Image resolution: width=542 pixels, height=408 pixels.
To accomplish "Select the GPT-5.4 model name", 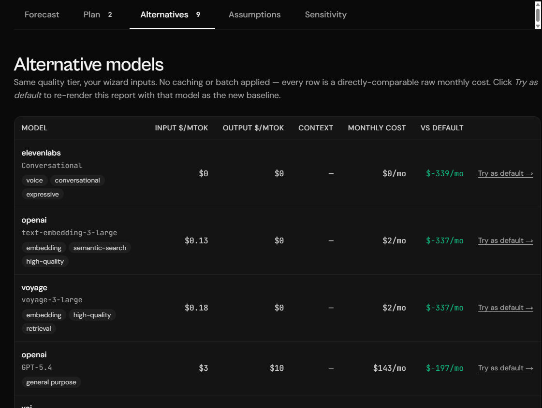I will tap(37, 367).
